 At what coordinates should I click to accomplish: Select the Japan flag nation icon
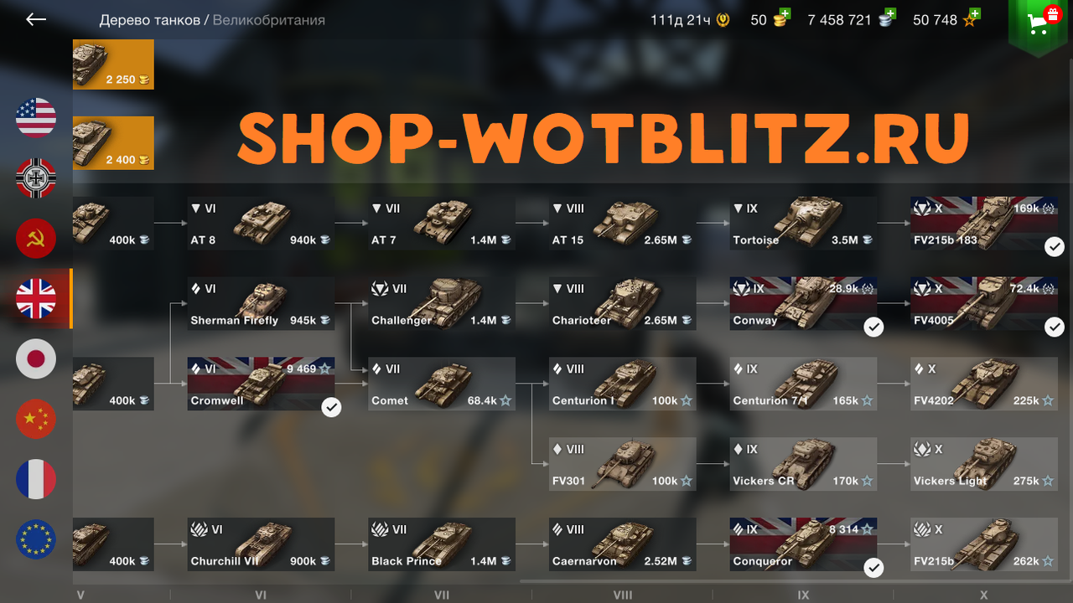(36, 359)
